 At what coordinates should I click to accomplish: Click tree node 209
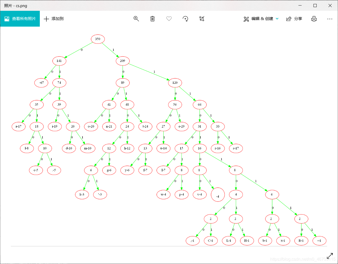[x=123, y=61]
